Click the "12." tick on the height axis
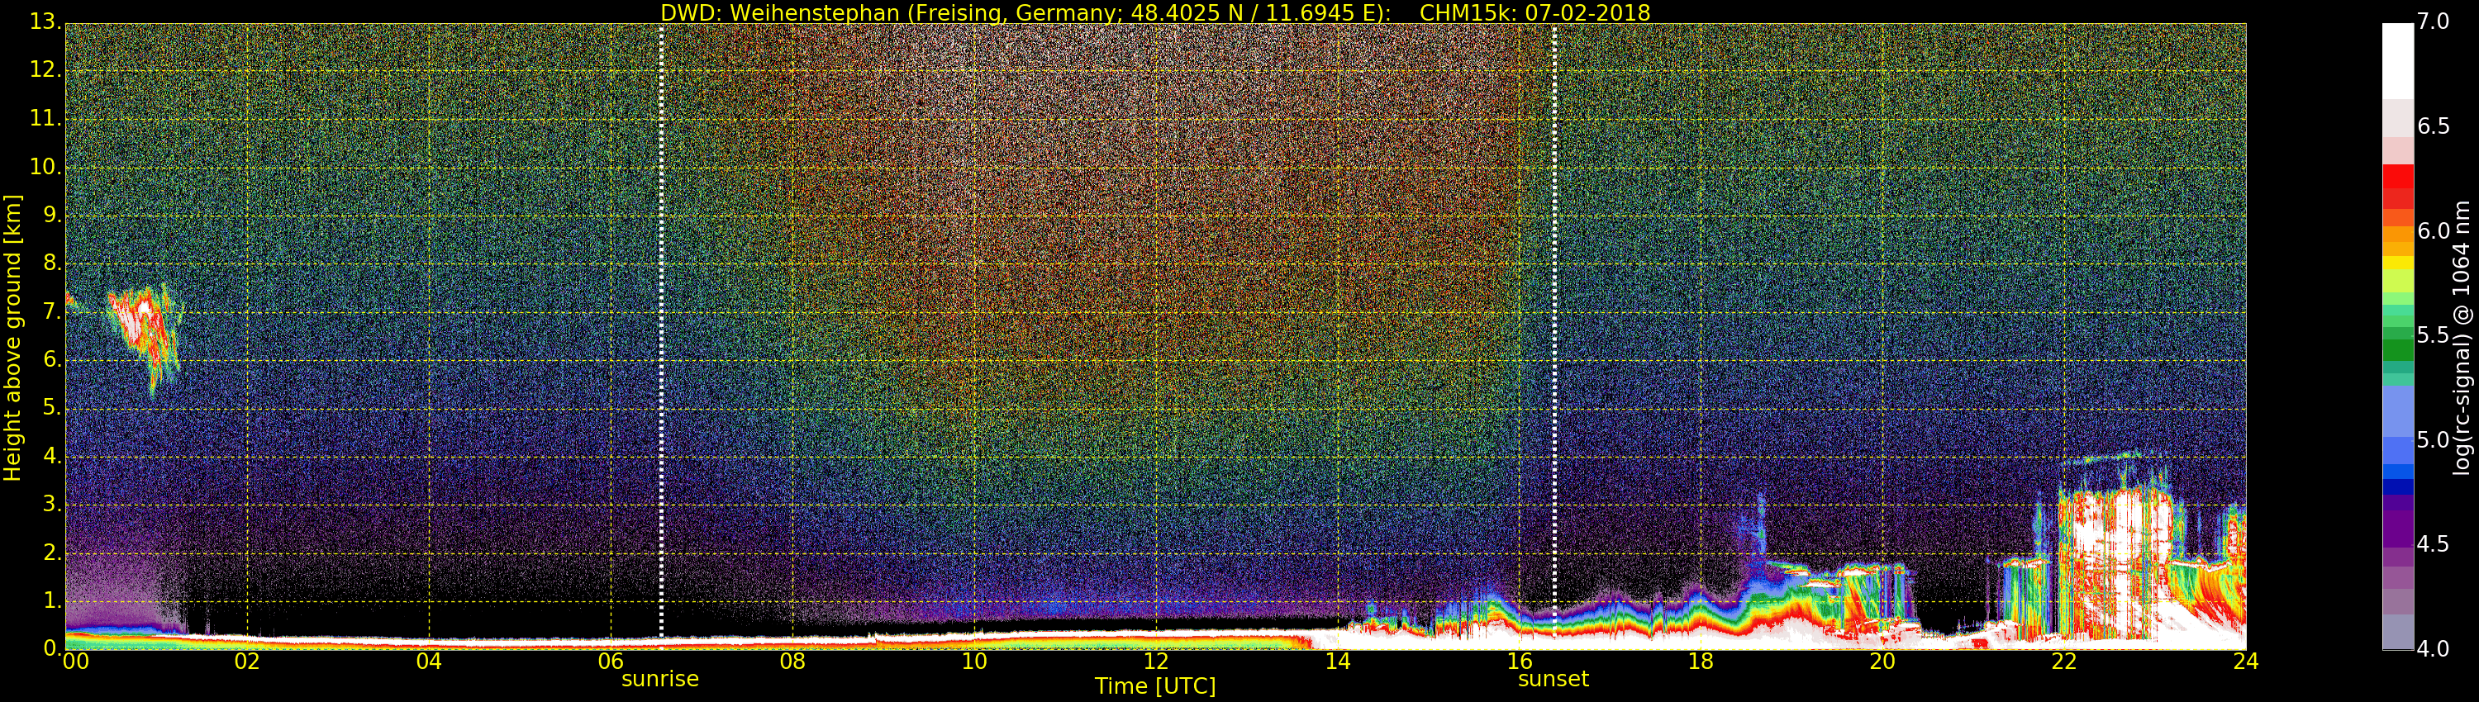This screenshot has width=2479, height=702. pyautogui.click(x=45, y=70)
